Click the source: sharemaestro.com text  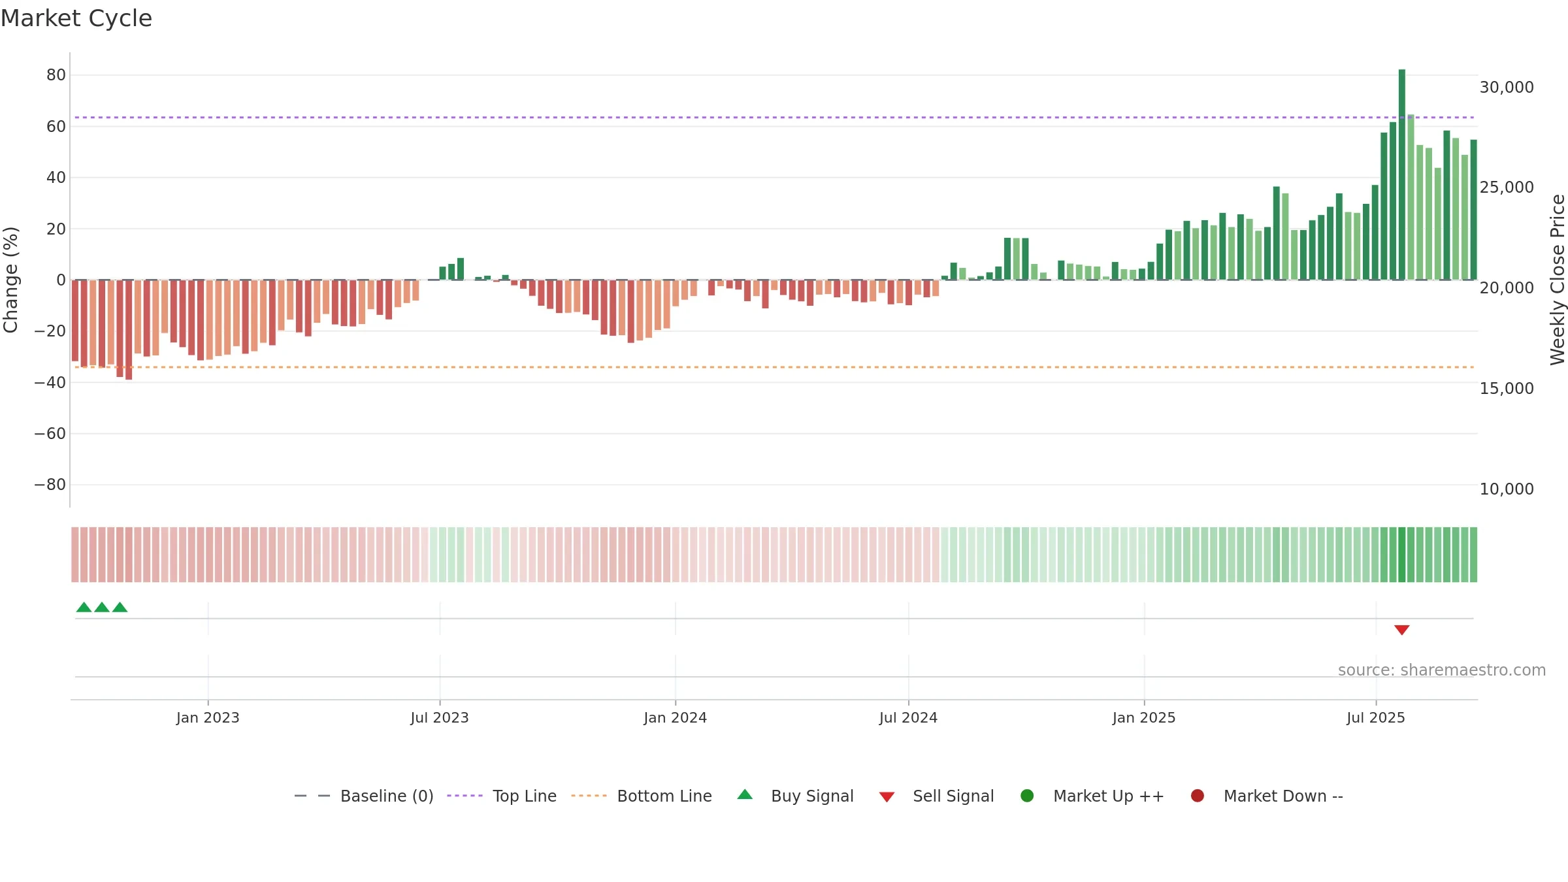(x=1442, y=670)
